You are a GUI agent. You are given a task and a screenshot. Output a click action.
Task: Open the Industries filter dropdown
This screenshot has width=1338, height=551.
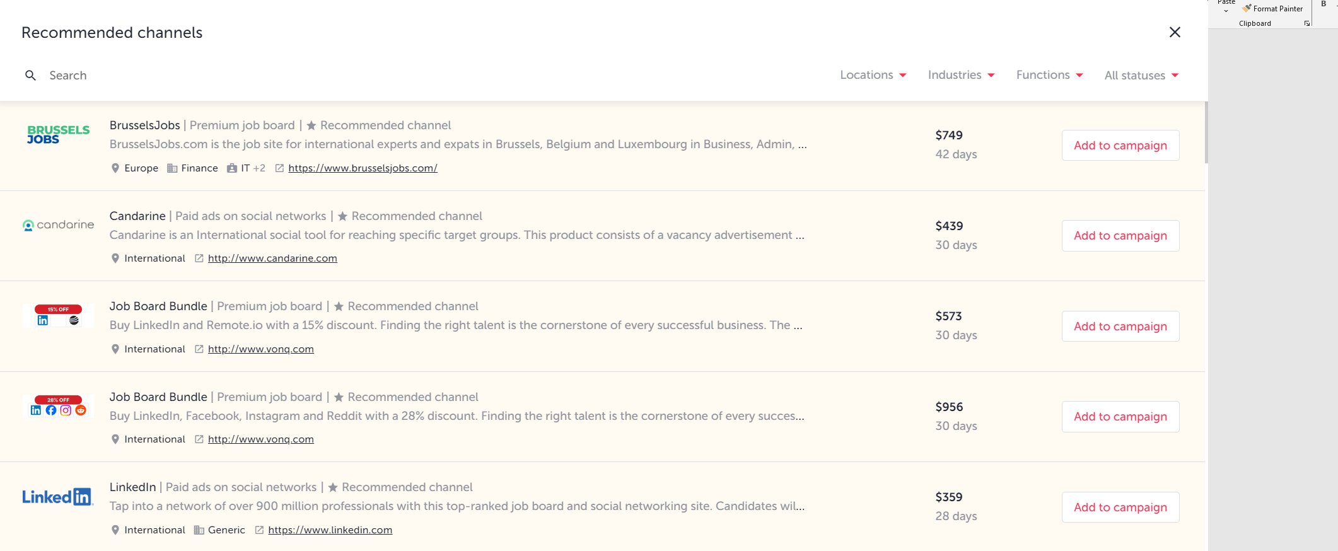coord(962,75)
